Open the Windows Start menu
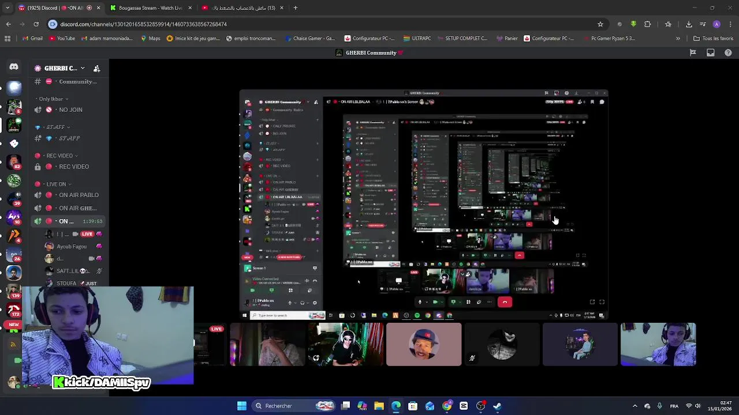The height and width of the screenshot is (415, 739). click(x=242, y=406)
